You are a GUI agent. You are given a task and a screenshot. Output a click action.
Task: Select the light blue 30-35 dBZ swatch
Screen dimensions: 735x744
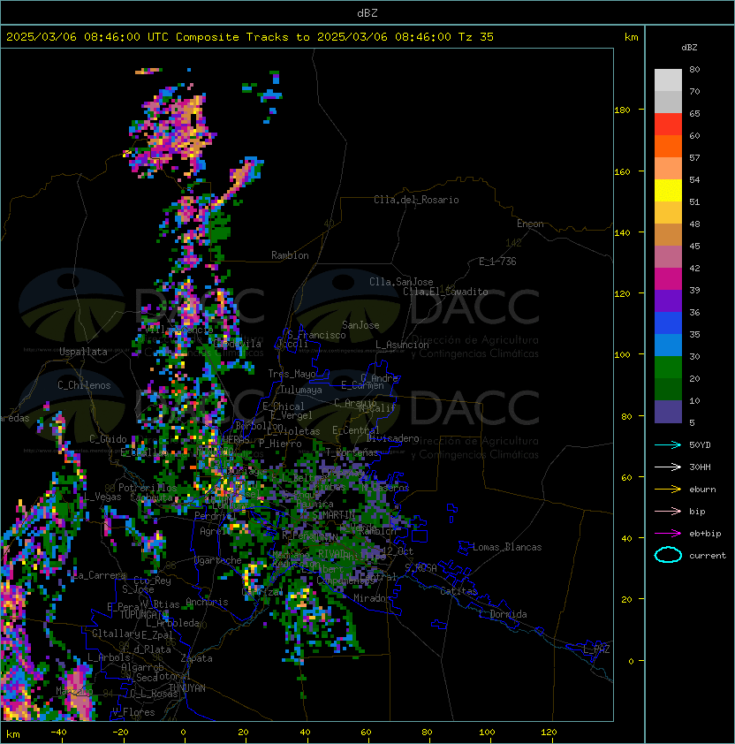coord(668,345)
